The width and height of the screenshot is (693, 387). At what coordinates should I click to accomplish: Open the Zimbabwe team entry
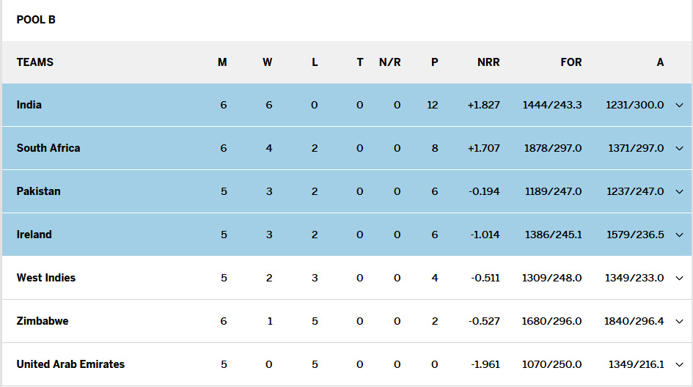[x=43, y=321]
